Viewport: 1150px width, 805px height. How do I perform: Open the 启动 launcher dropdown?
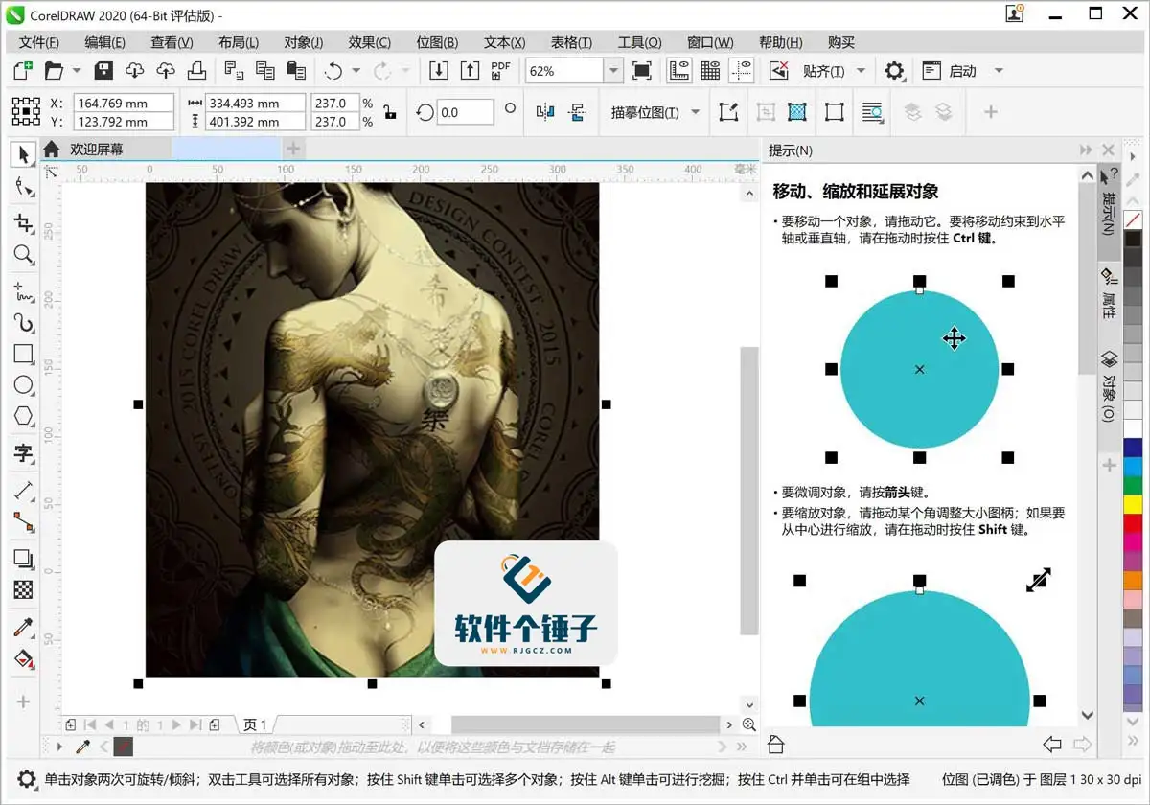click(999, 71)
